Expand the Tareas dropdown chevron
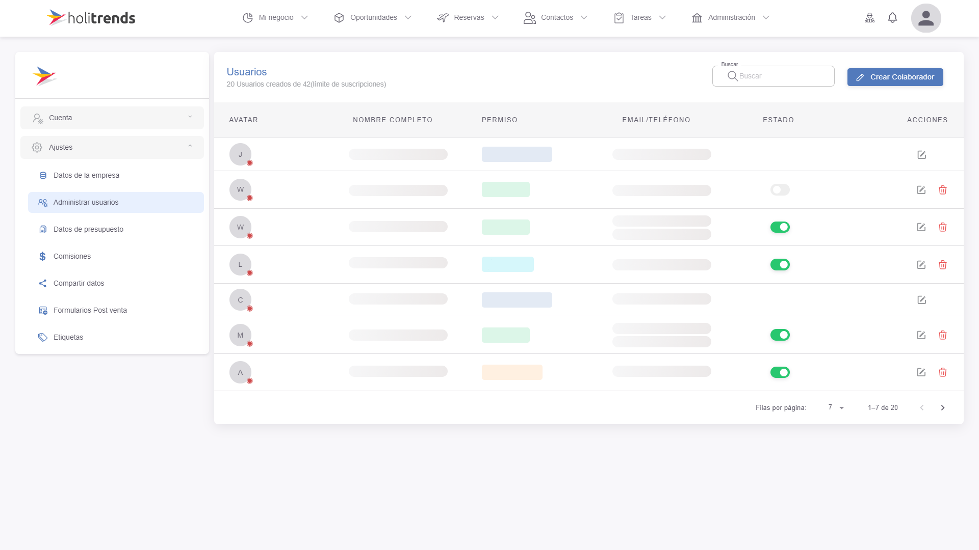 tap(662, 18)
